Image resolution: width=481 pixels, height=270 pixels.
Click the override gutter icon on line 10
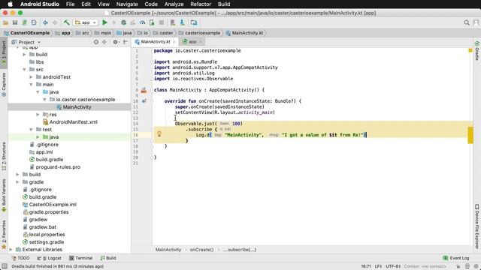(144, 101)
